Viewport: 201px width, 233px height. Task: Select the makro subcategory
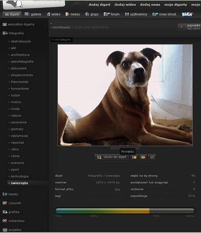(x=16, y=102)
